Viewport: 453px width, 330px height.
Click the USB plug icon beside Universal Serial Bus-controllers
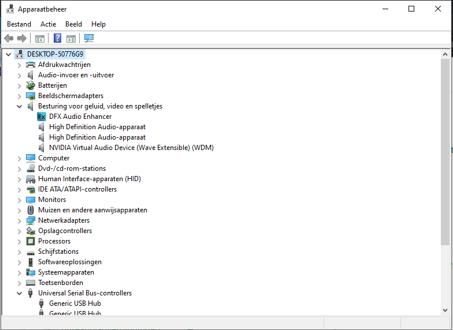(x=30, y=293)
